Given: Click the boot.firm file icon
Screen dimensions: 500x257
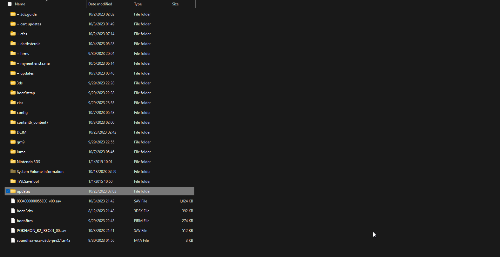Looking at the screenshot, I should coord(13,221).
